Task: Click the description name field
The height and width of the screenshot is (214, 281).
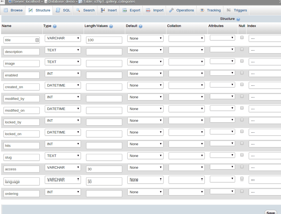Action: (x=22, y=52)
